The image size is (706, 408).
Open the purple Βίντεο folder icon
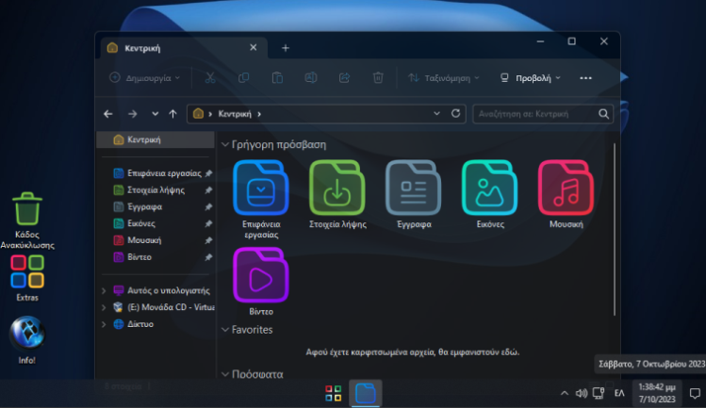pos(261,275)
